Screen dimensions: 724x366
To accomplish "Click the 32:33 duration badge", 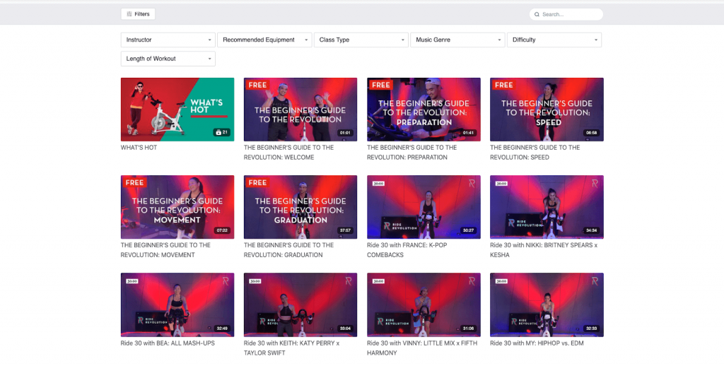I will coord(591,329).
